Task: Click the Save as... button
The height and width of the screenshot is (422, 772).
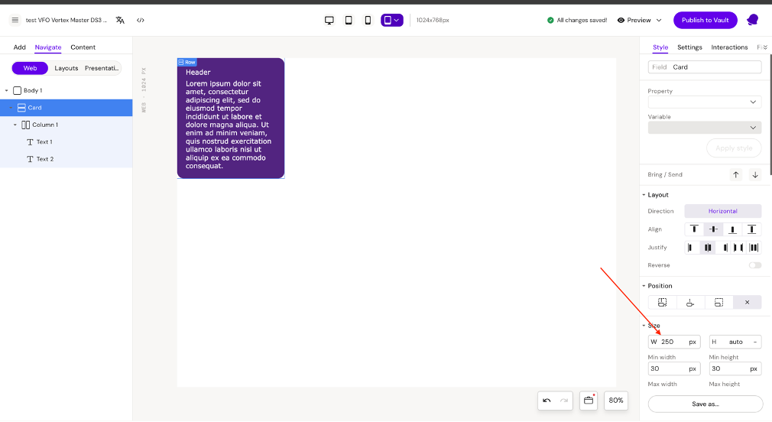Action: click(705, 404)
